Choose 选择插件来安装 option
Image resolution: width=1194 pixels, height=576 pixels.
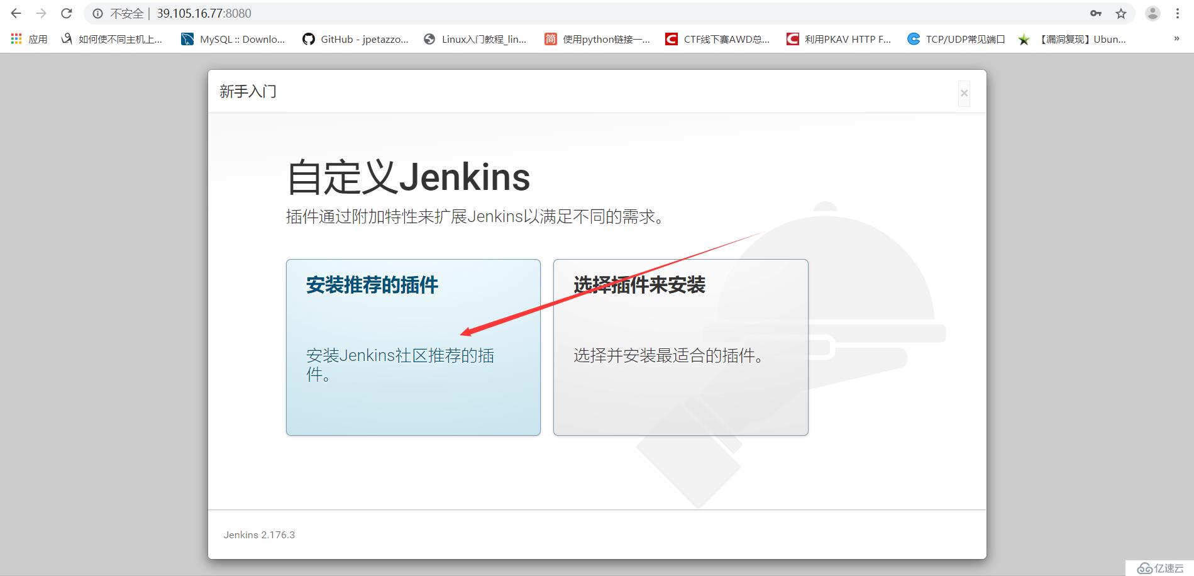pos(680,347)
